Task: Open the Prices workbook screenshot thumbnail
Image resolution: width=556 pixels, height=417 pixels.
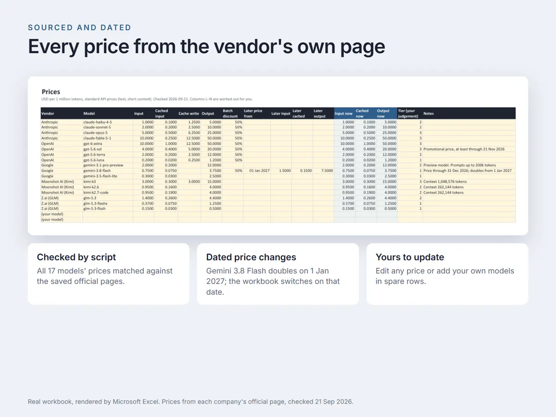Action: click(x=278, y=156)
